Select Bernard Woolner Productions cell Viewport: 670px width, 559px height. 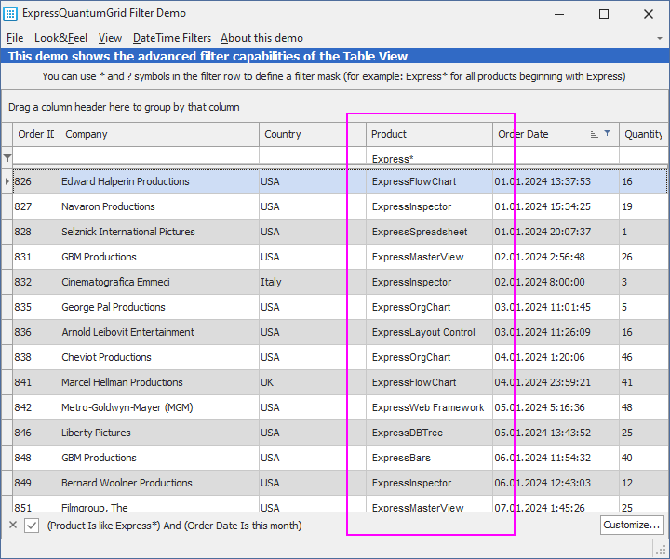(x=159, y=483)
